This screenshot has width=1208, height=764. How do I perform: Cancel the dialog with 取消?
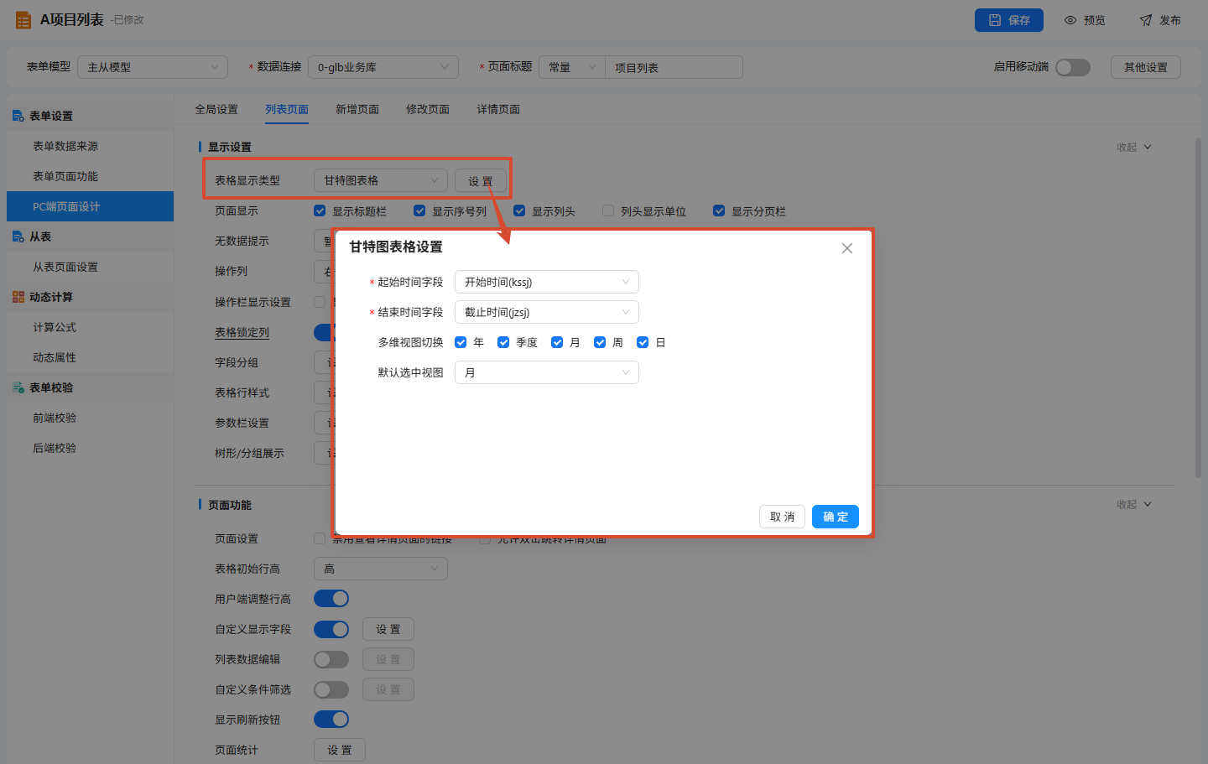pyautogui.click(x=783, y=517)
